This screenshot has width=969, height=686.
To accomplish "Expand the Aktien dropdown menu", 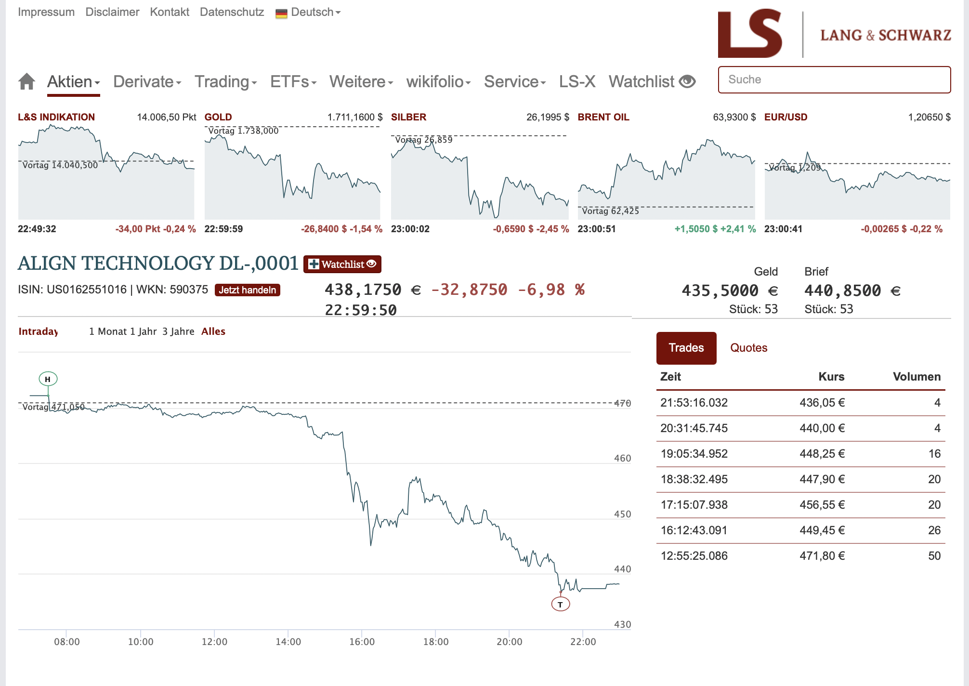I will (73, 81).
